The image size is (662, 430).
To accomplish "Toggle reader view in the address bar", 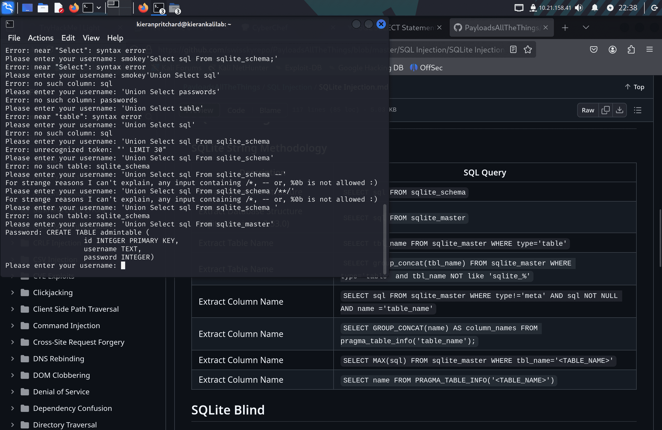I will (513, 49).
